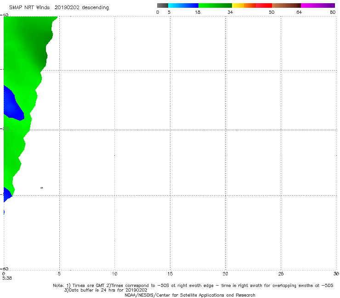Click the '-60' latitude axis label

pyautogui.click(x=5, y=269)
